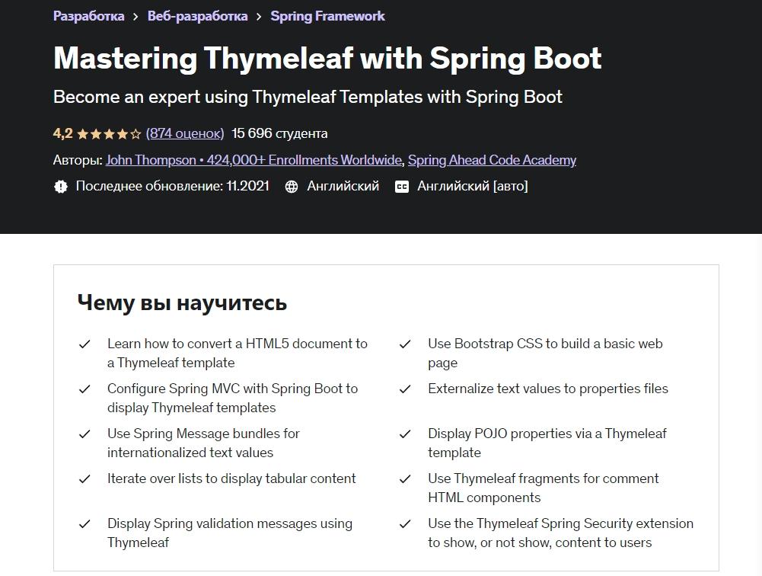Click the star rating icons
Viewport: 762px width, 576px height.
point(109,134)
